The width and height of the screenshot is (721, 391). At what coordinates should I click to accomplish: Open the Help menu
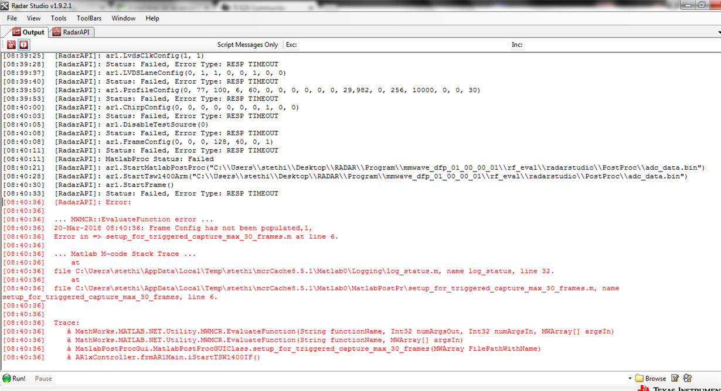pyautogui.click(x=152, y=18)
